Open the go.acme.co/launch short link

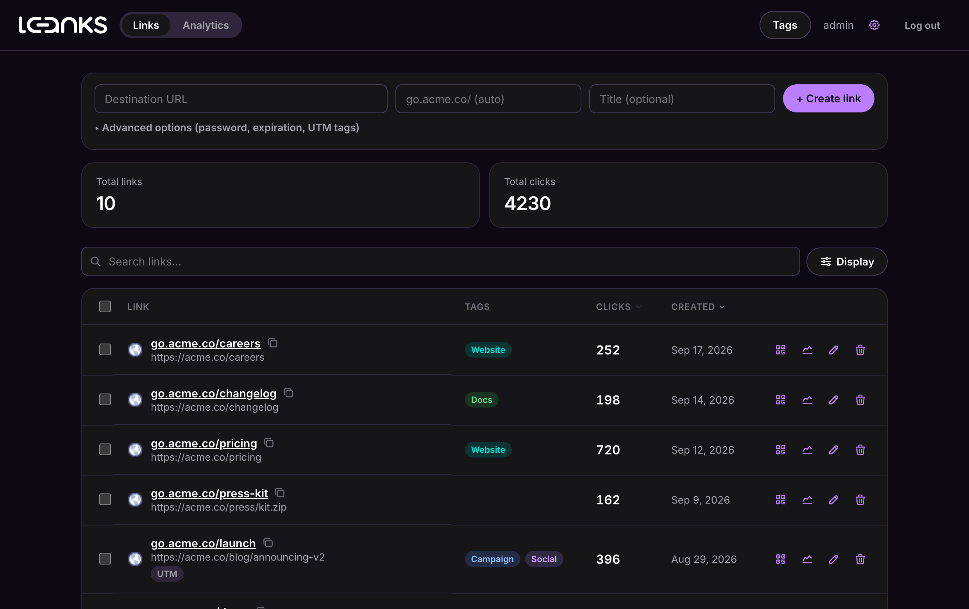pos(203,543)
